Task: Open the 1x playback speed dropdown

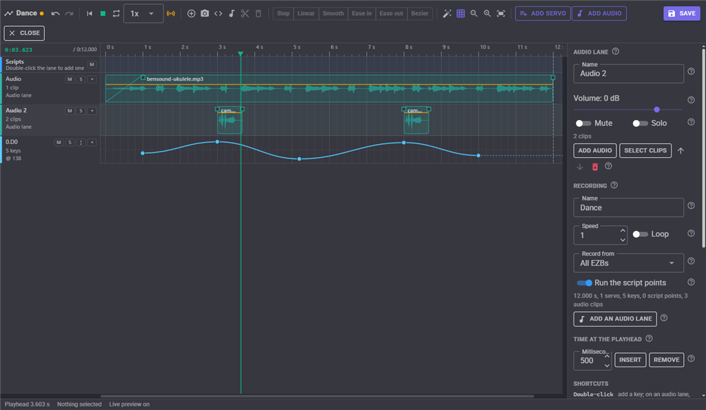Action: coord(143,14)
